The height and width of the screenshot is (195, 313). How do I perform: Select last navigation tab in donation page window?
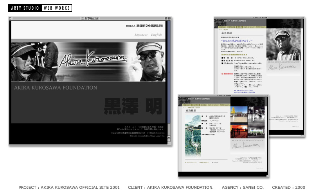(261, 27)
